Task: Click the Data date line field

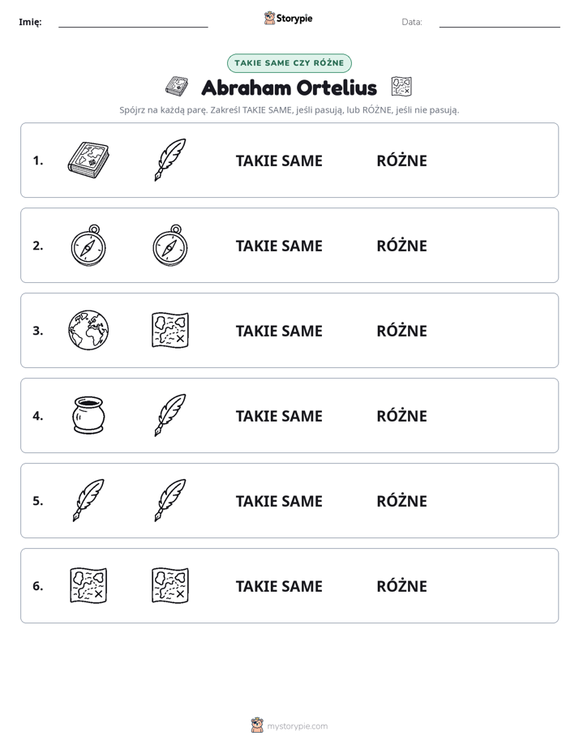Action: (500, 22)
